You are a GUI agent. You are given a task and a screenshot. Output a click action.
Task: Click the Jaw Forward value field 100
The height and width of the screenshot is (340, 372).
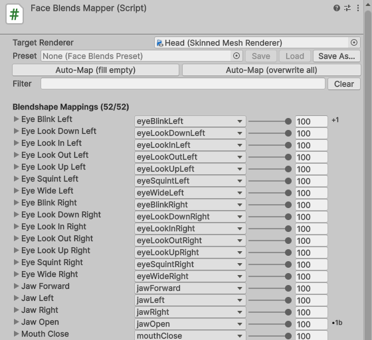tap(312, 288)
